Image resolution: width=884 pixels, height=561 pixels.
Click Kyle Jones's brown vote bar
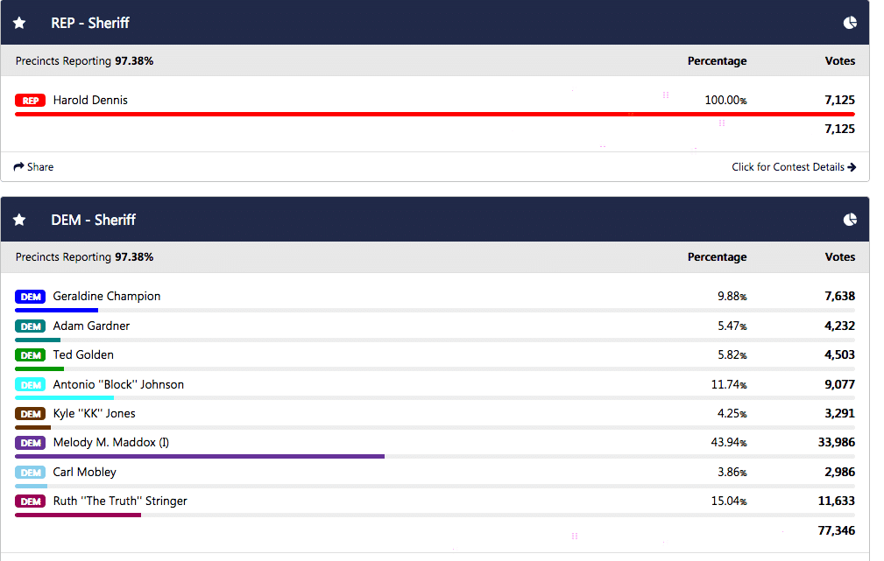[32, 427]
